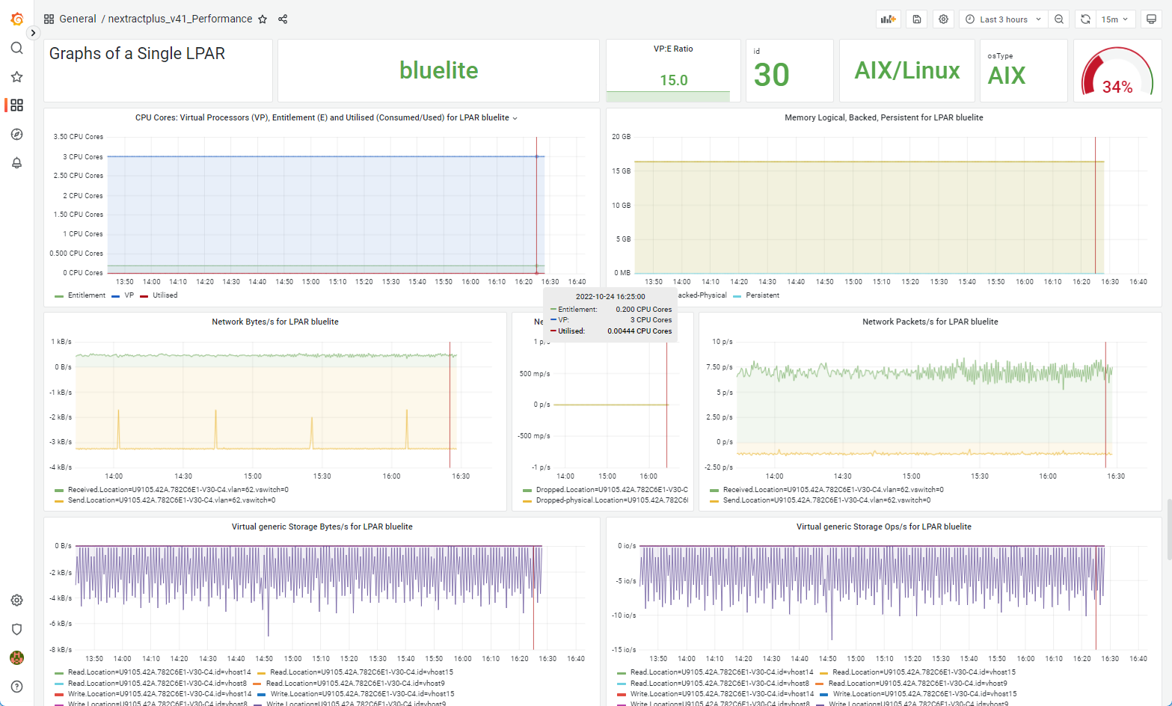The image size is (1172, 706).
Task: Click the osType value AIX
Action: [x=1007, y=76]
